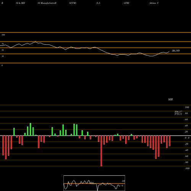Click the 'MR' panel title
The width and height of the screenshot is (191, 191).
(x=170, y=99)
